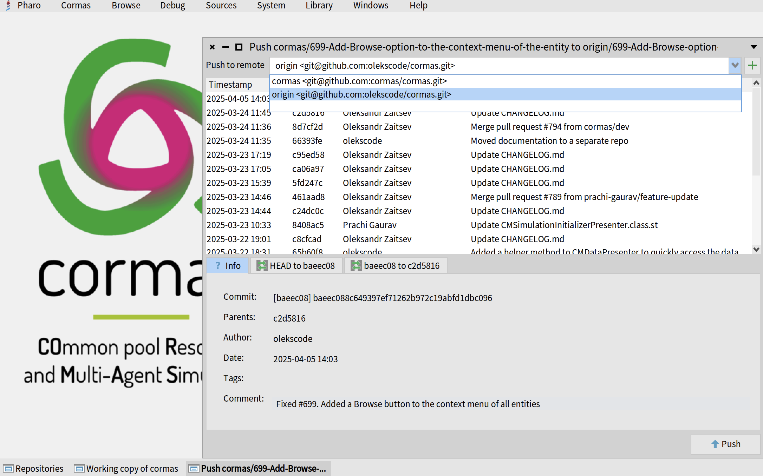
Task: Click the green plus add-remote icon
Action: [752, 66]
